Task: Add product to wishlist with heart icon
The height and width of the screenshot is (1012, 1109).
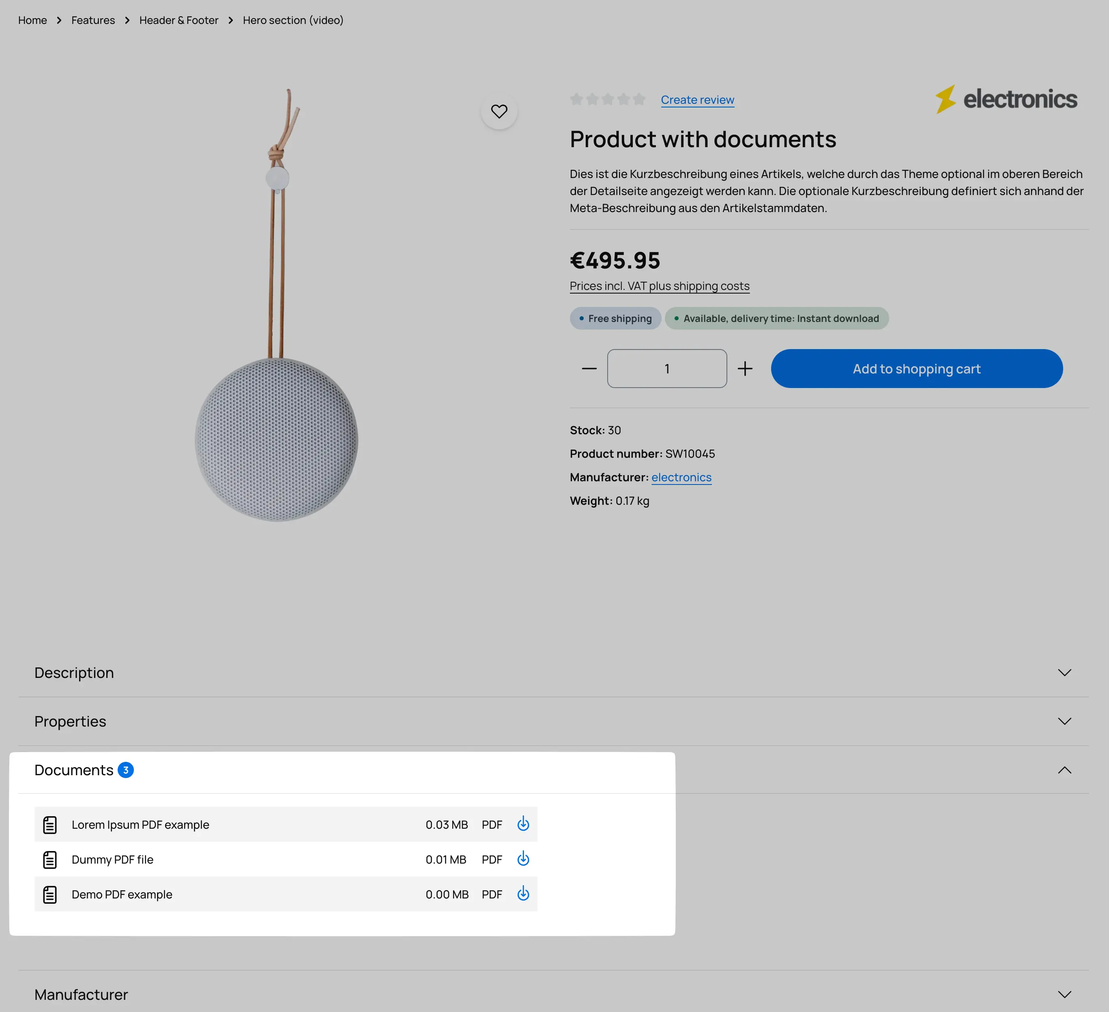Action: (x=499, y=111)
